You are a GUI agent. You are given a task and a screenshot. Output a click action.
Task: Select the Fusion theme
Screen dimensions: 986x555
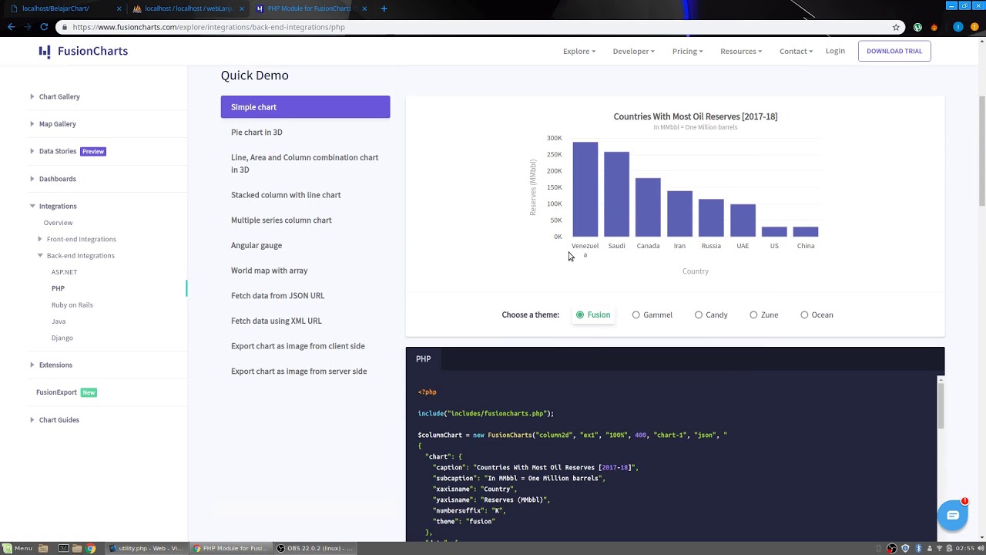click(593, 314)
